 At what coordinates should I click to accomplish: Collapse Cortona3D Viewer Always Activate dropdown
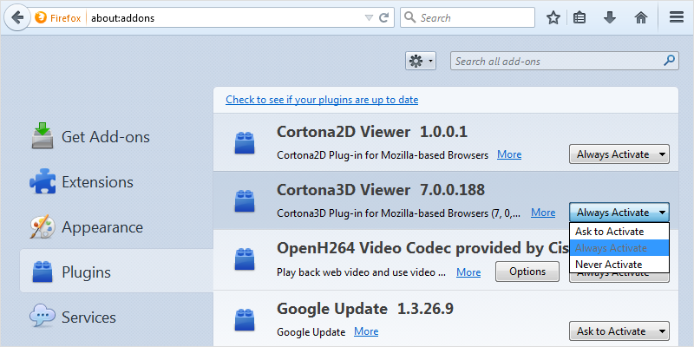[x=619, y=213]
